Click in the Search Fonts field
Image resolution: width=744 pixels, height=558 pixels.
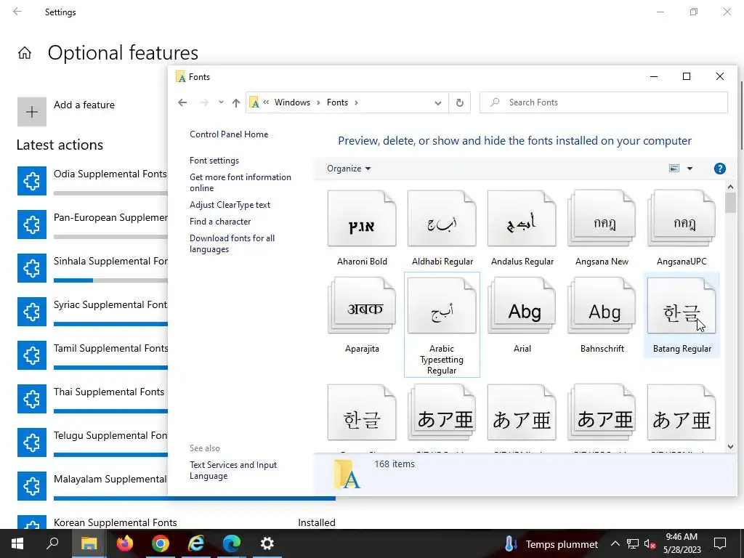coord(603,102)
